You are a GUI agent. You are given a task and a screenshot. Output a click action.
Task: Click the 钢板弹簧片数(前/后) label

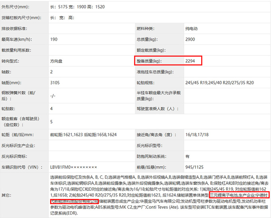tap(18, 96)
